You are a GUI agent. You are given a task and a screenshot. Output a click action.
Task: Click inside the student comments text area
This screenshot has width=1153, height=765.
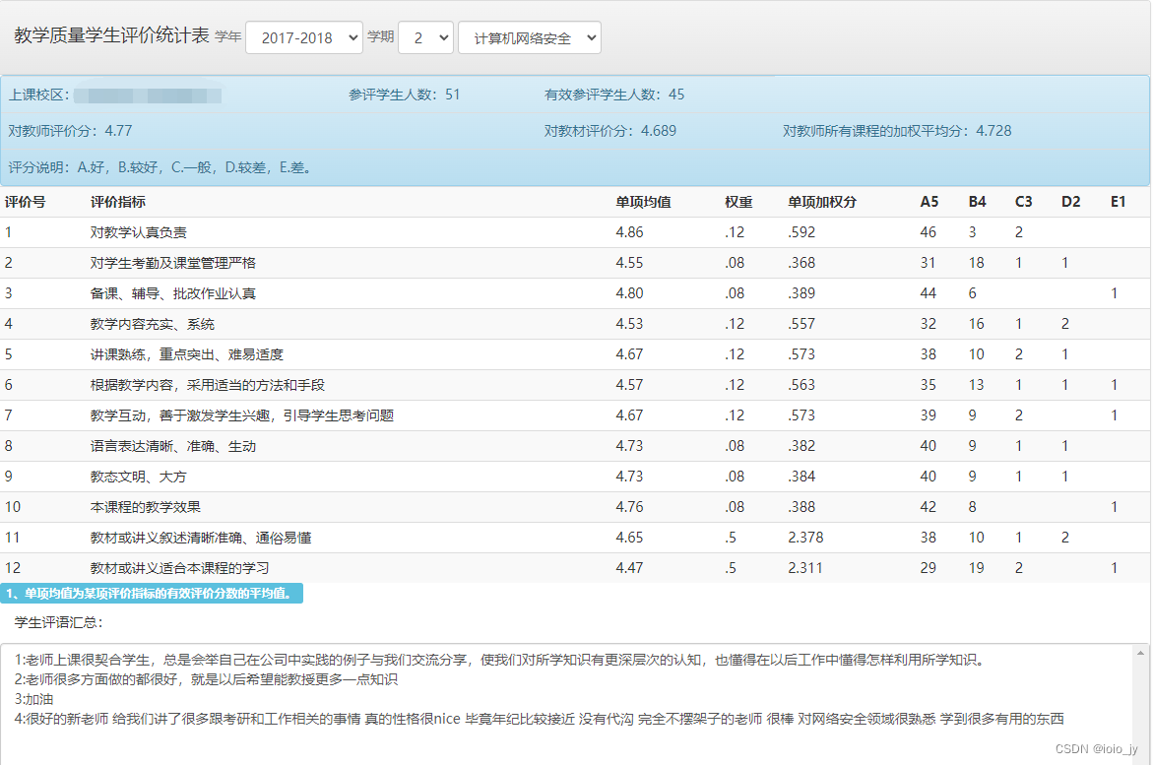[566, 704]
